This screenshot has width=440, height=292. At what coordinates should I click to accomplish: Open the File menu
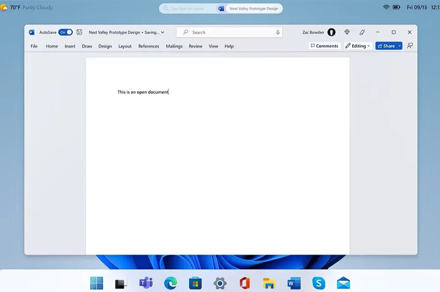click(34, 46)
